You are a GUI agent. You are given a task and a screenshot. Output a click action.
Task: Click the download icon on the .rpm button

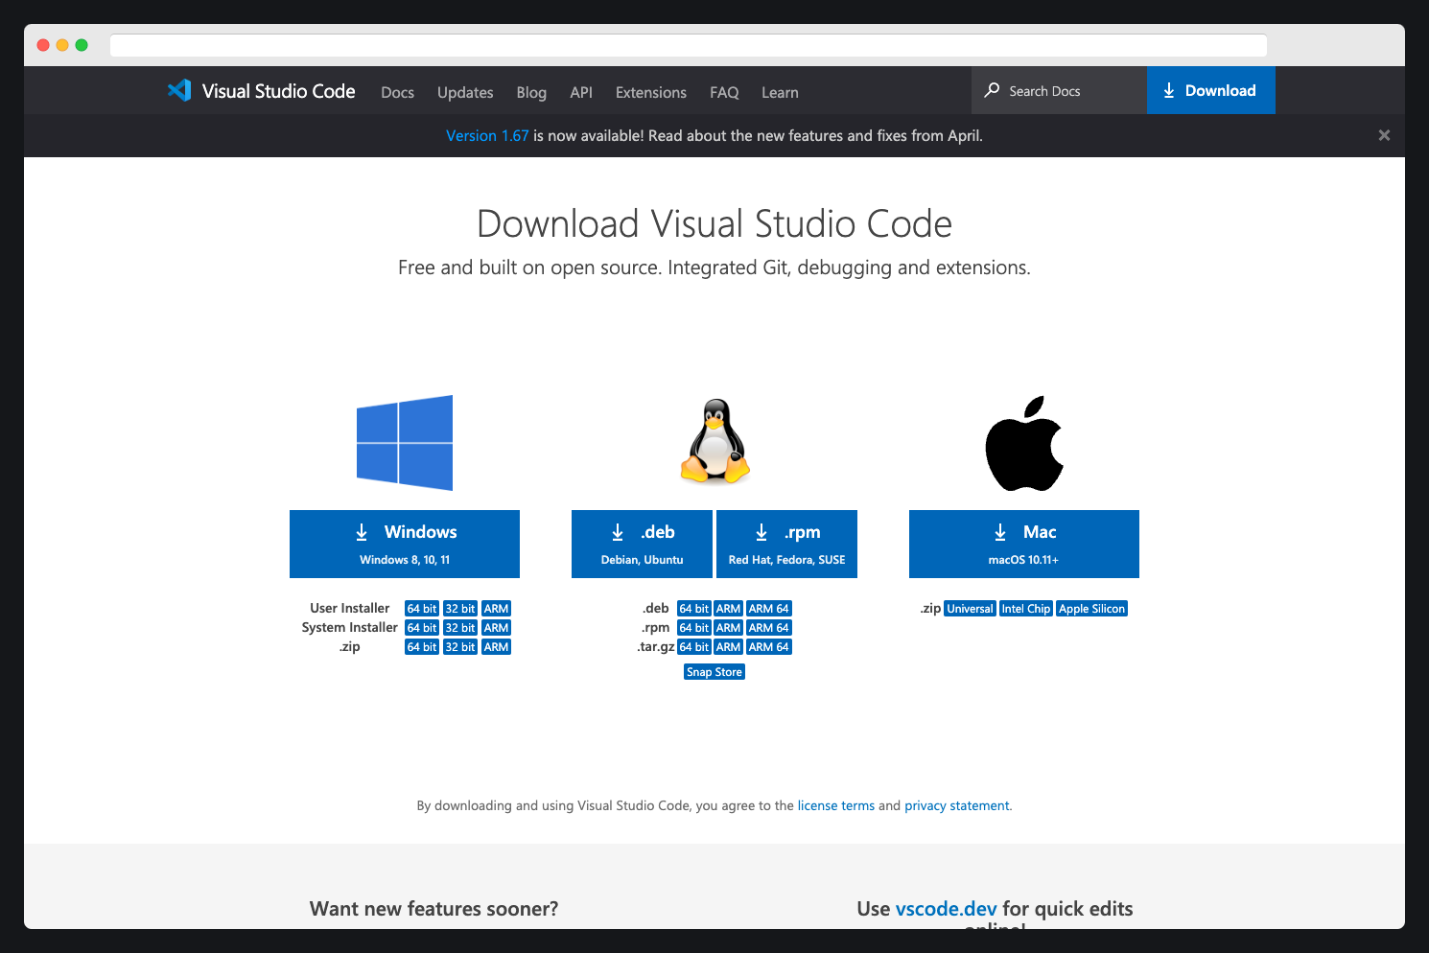coord(761,531)
